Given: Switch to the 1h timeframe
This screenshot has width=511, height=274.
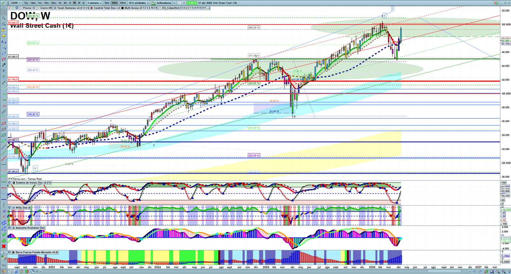Looking at the screenshot, I should (60, 3).
